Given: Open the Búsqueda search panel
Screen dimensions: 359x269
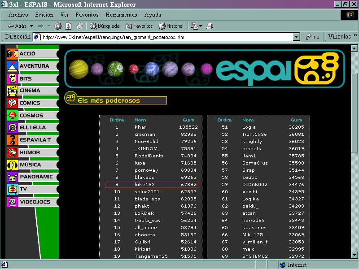Looking at the screenshot, I should (x=105, y=26).
